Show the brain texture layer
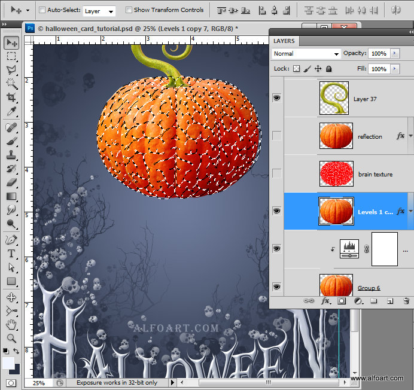Screen dimensions: 414x390 276,173
